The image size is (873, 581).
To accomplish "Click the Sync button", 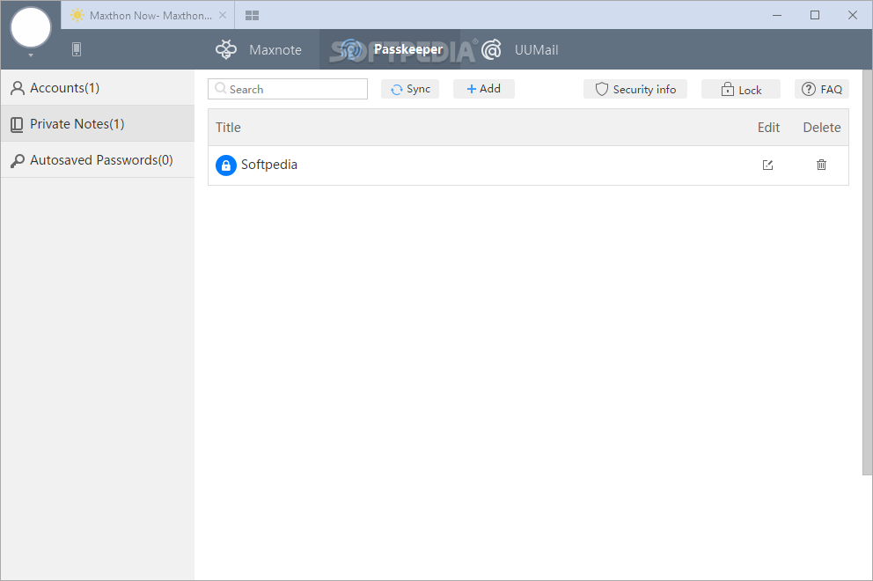I will (410, 89).
